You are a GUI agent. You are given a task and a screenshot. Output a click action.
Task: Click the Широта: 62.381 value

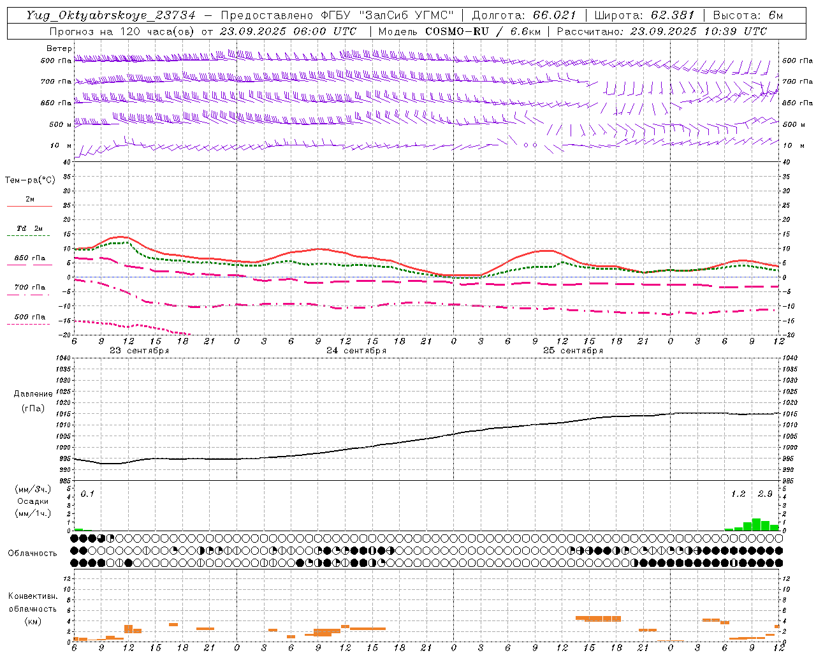coord(645,15)
